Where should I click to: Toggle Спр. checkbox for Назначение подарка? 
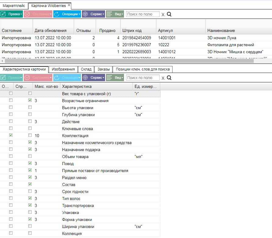click(30, 149)
